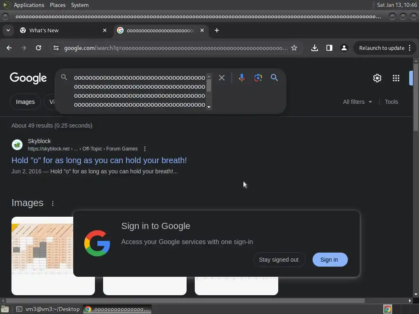Open the search Tools option
Screen dimensions: 419x314
pos(391,102)
